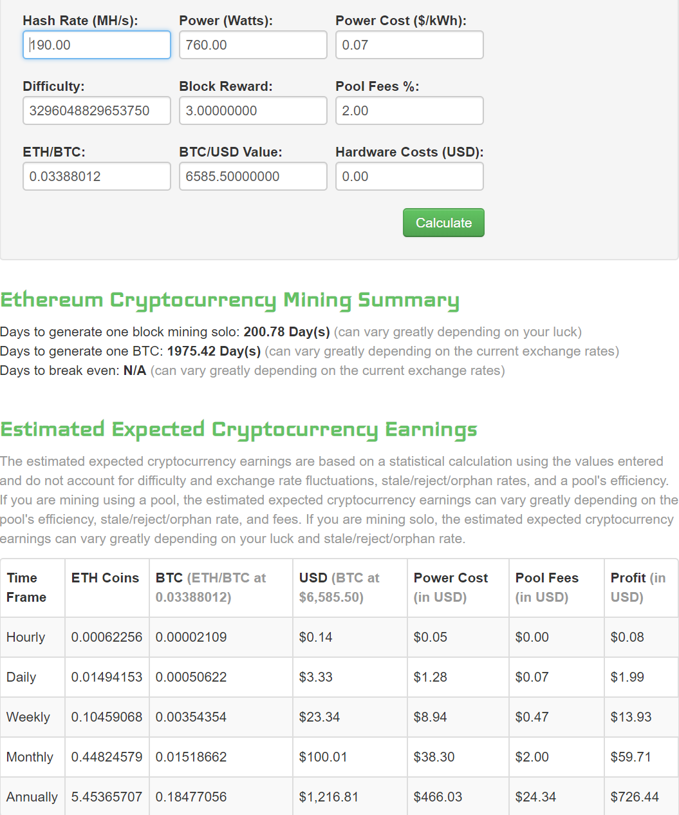The width and height of the screenshot is (679, 815).
Task: Click the weekly USD value $23.34
Action: click(x=320, y=717)
